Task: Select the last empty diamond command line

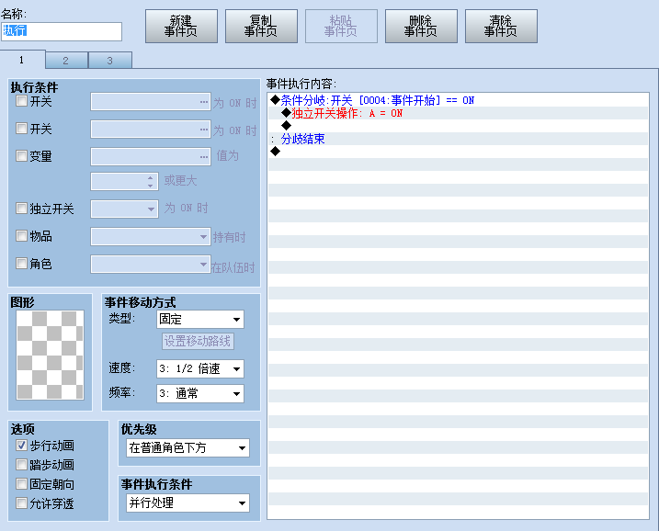Action: tap(458, 152)
